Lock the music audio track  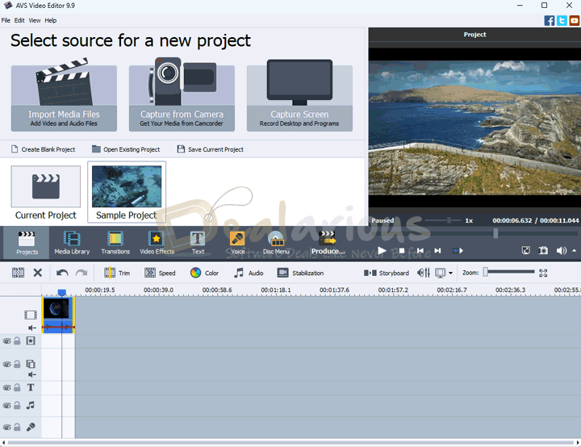pyautogui.click(x=17, y=405)
